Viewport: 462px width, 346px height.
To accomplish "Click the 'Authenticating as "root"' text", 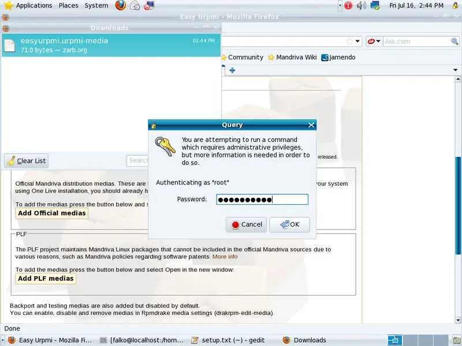I will point(192,182).
